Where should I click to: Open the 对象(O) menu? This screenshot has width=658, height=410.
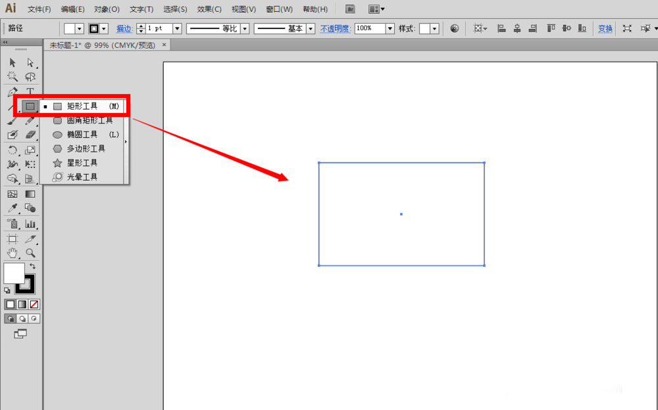[107, 9]
